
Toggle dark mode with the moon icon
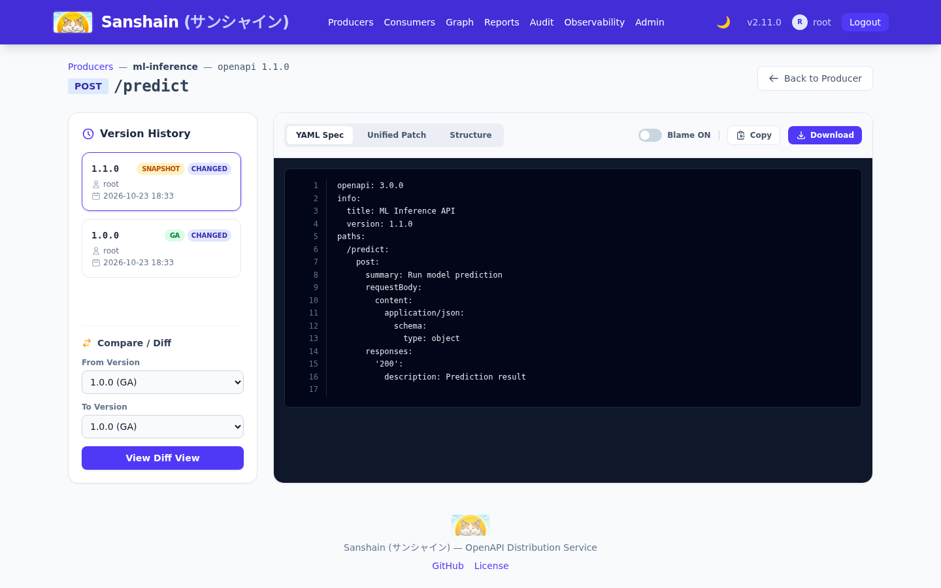click(x=723, y=22)
